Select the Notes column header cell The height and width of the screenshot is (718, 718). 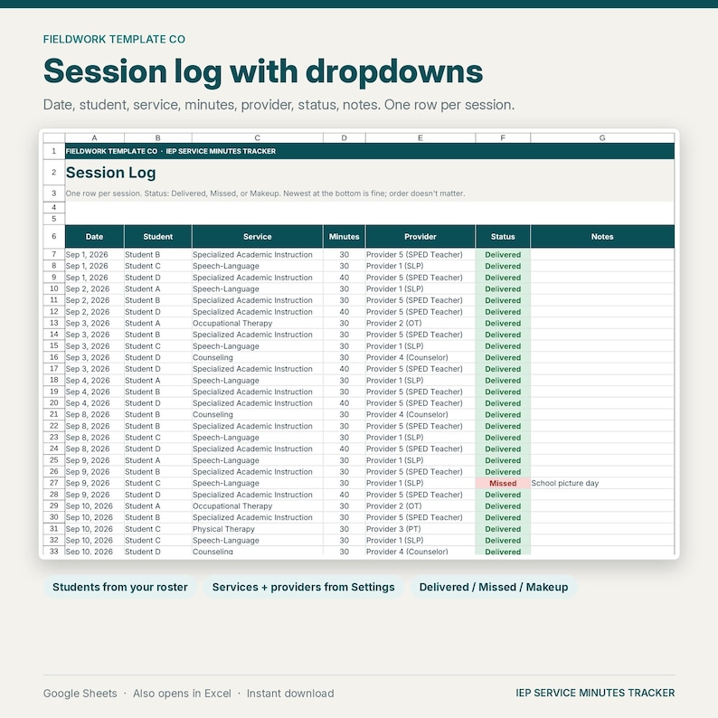(602, 236)
